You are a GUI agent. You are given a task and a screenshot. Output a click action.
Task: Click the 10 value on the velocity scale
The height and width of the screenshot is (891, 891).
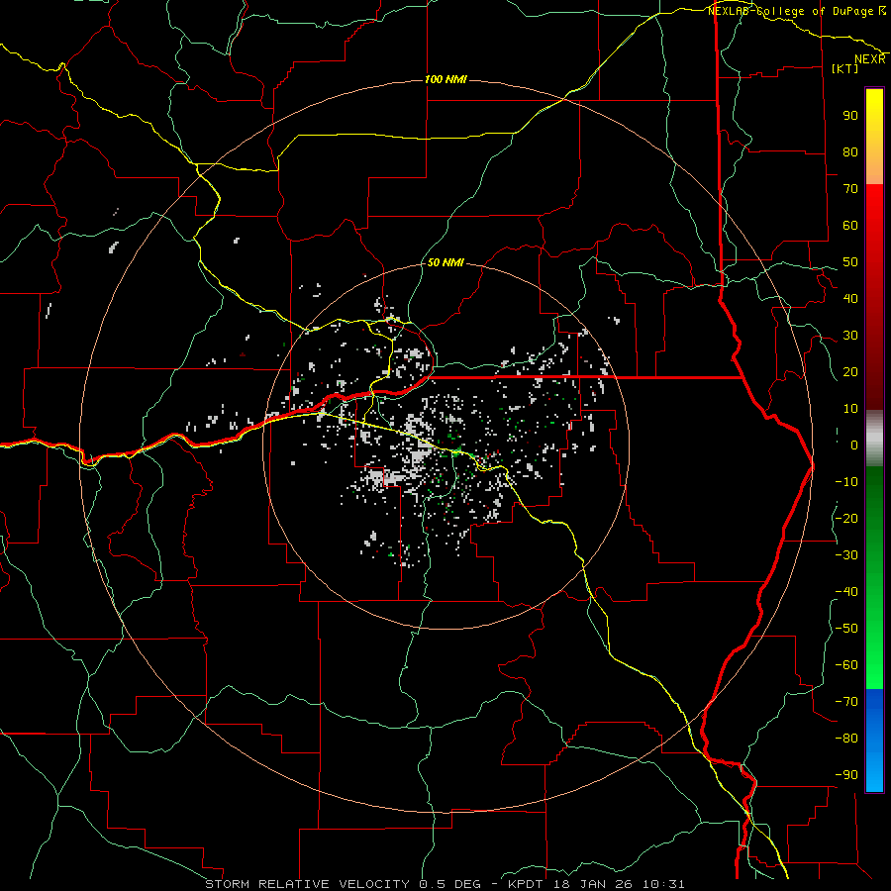[850, 409]
